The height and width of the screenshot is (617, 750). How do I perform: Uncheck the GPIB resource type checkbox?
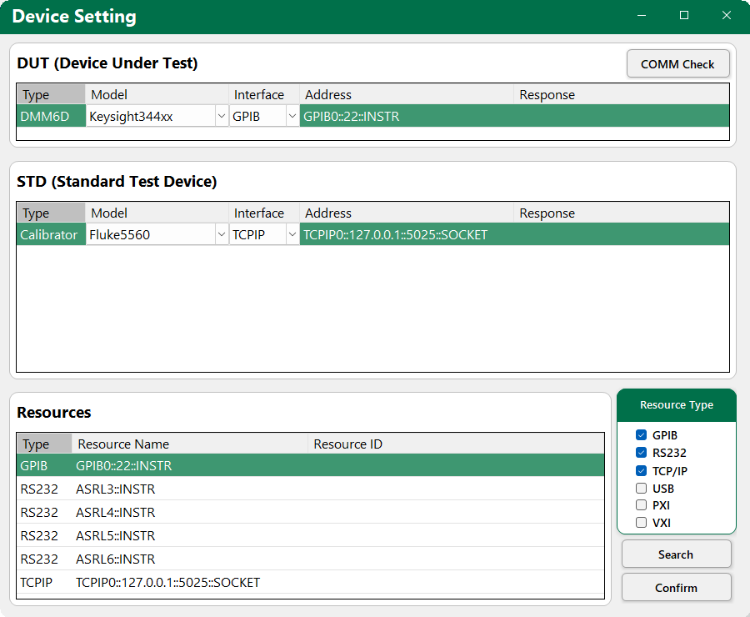tap(641, 435)
